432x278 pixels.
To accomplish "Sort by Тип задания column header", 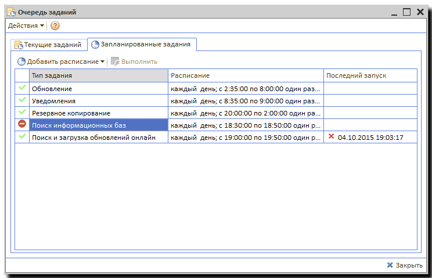I will (99, 75).
